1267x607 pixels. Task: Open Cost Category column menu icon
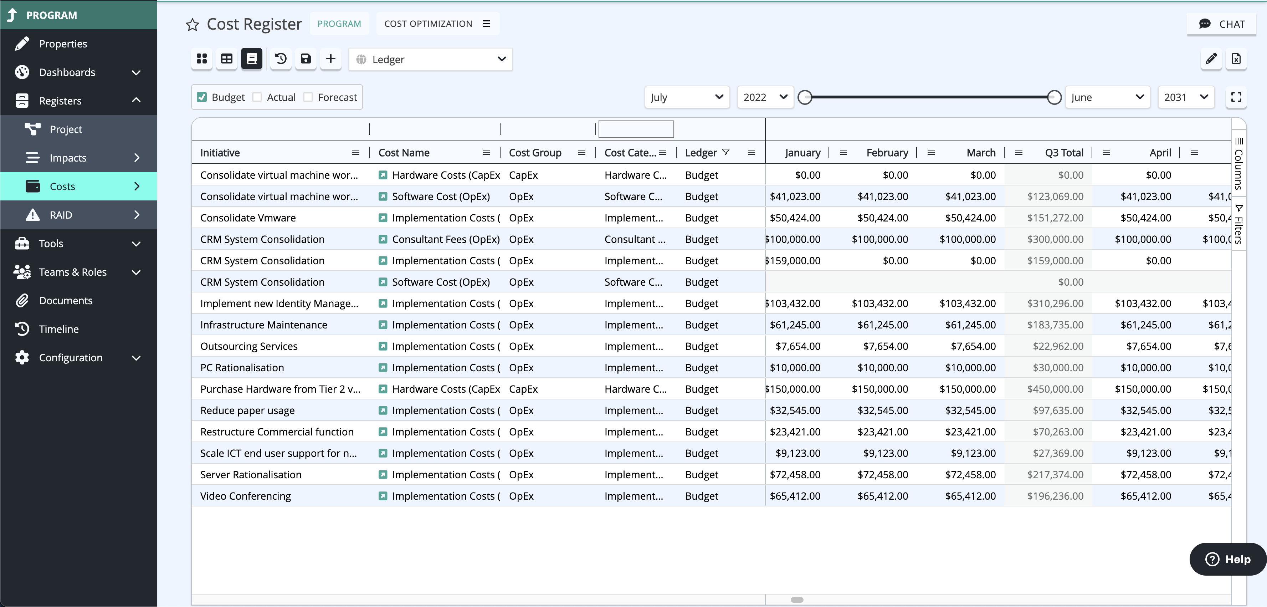662,153
